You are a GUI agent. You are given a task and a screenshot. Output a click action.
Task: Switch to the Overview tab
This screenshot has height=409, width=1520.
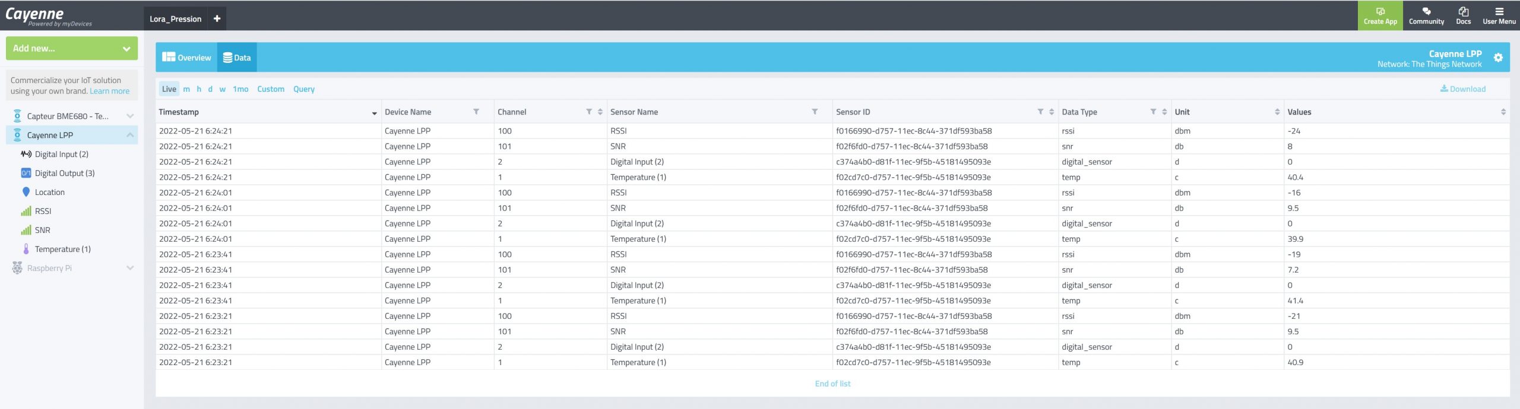(186, 57)
